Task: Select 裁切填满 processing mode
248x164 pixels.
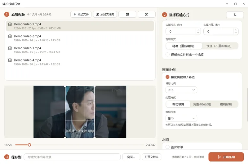Action: [178, 104]
